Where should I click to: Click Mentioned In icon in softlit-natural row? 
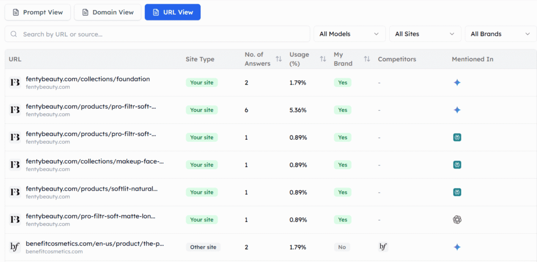click(457, 192)
